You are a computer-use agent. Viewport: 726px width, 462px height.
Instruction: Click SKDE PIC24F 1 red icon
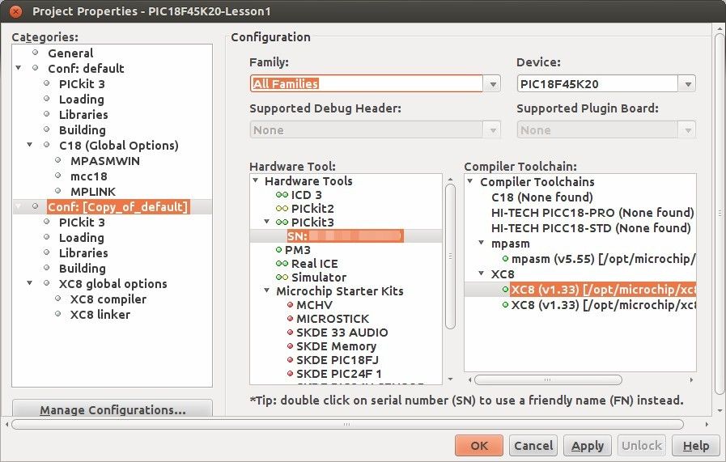(291, 374)
